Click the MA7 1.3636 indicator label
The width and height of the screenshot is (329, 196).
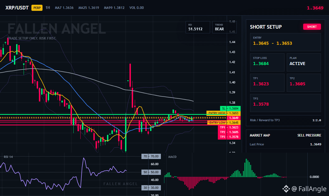(x=64, y=8)
